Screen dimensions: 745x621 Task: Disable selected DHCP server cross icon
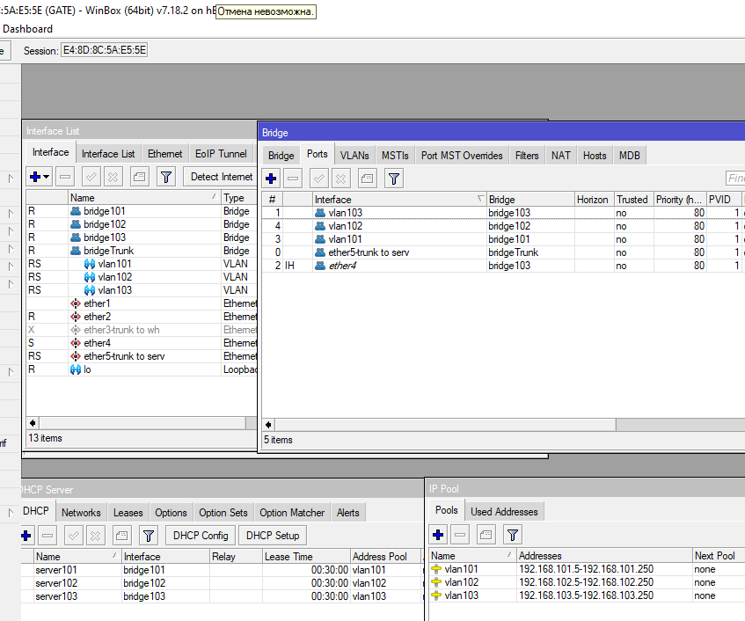pyautogui.click(x=96, y=536)
